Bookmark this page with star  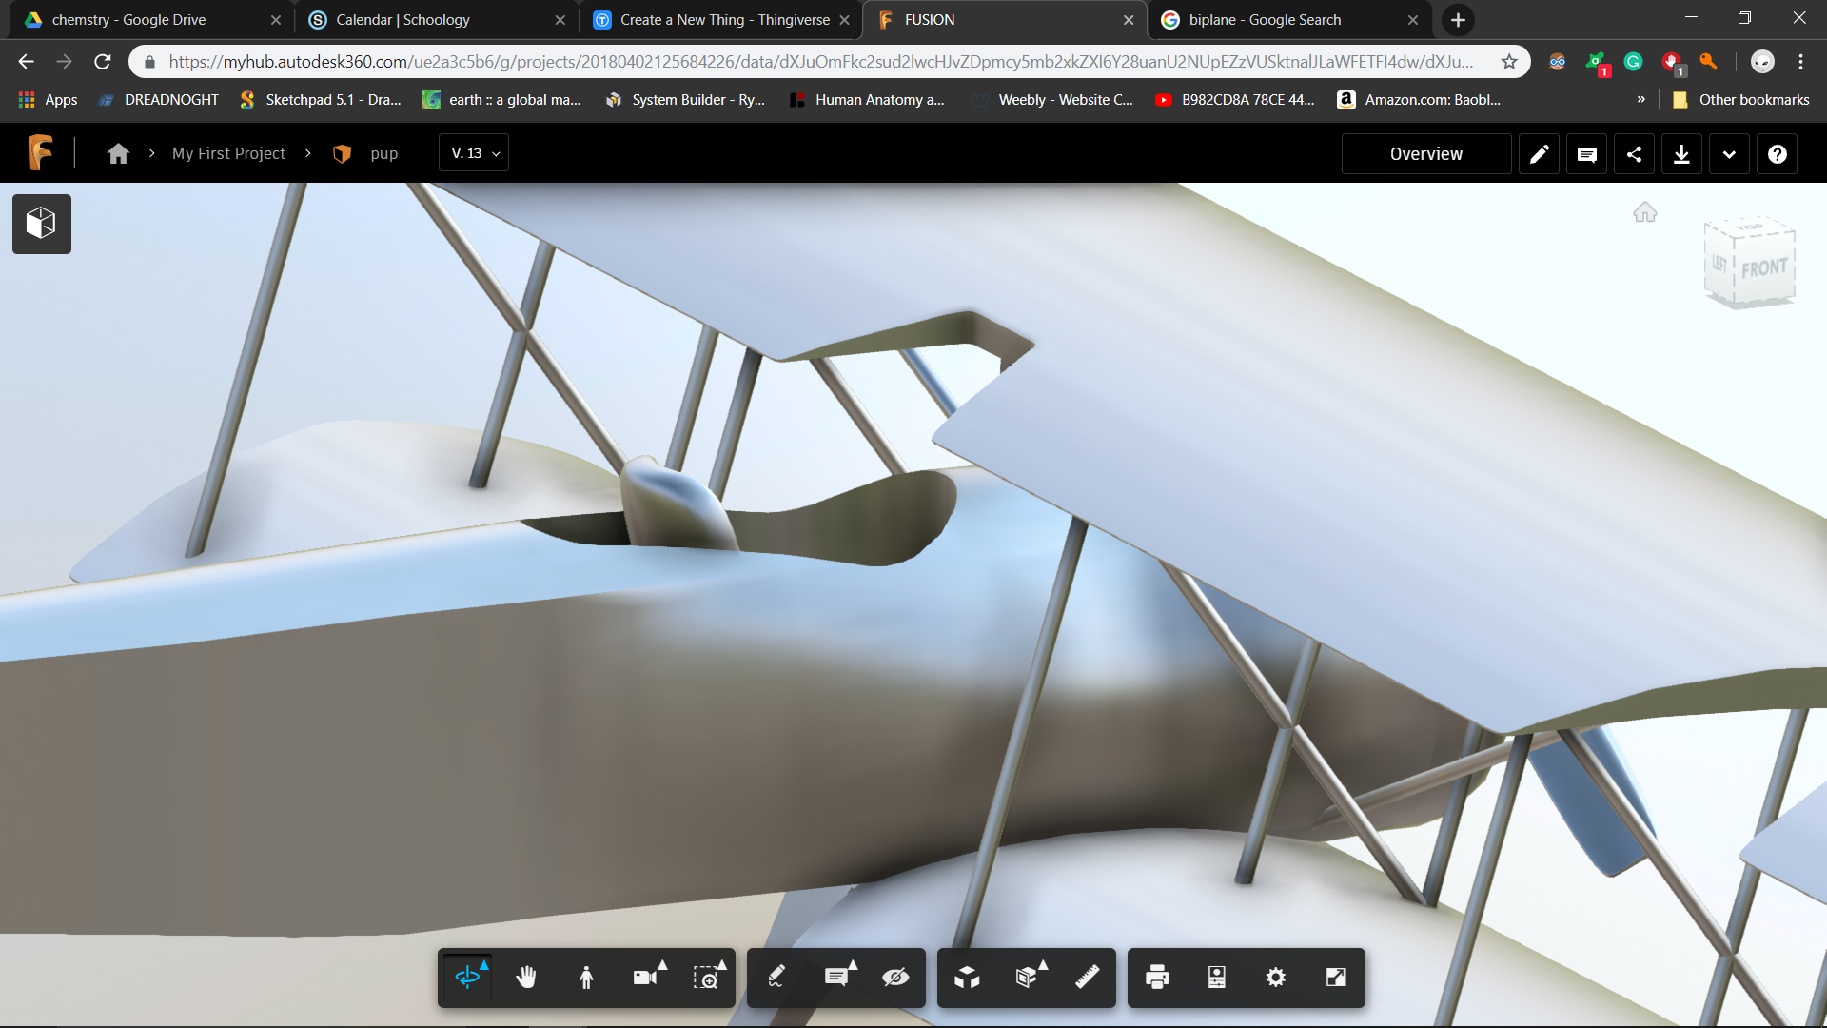[1509, 62]
